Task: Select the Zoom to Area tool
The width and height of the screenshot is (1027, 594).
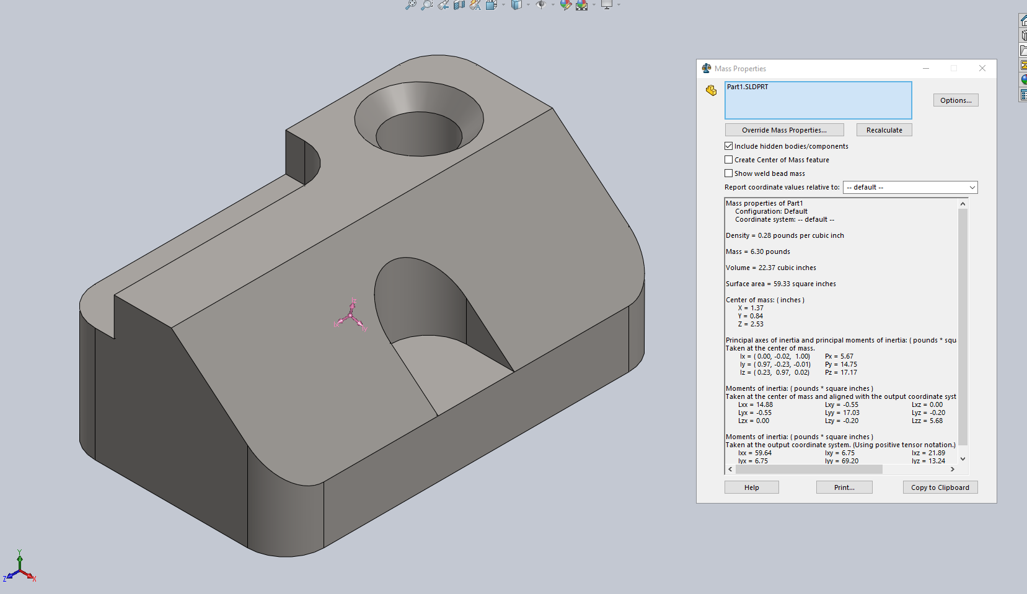Action: 426,5
